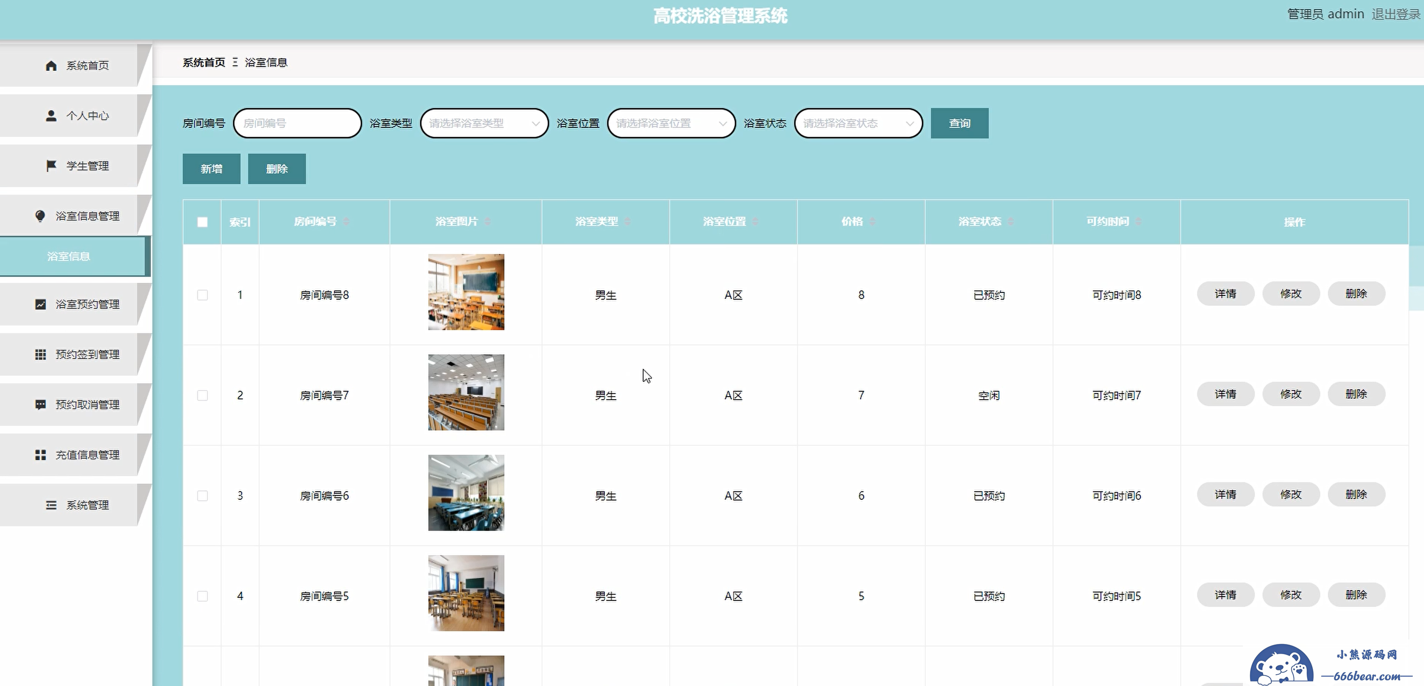Image resolution: width=1424 pixels, height=686 pixels.
Task: View 详情 for 房间编号6
Action: tap(1226, 495)
